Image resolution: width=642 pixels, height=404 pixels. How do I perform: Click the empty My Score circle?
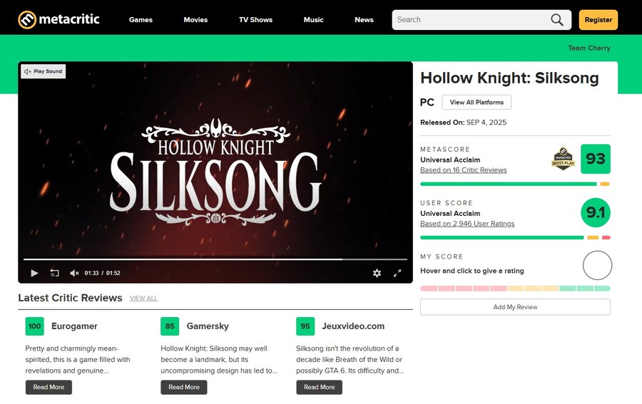[597, 265]
